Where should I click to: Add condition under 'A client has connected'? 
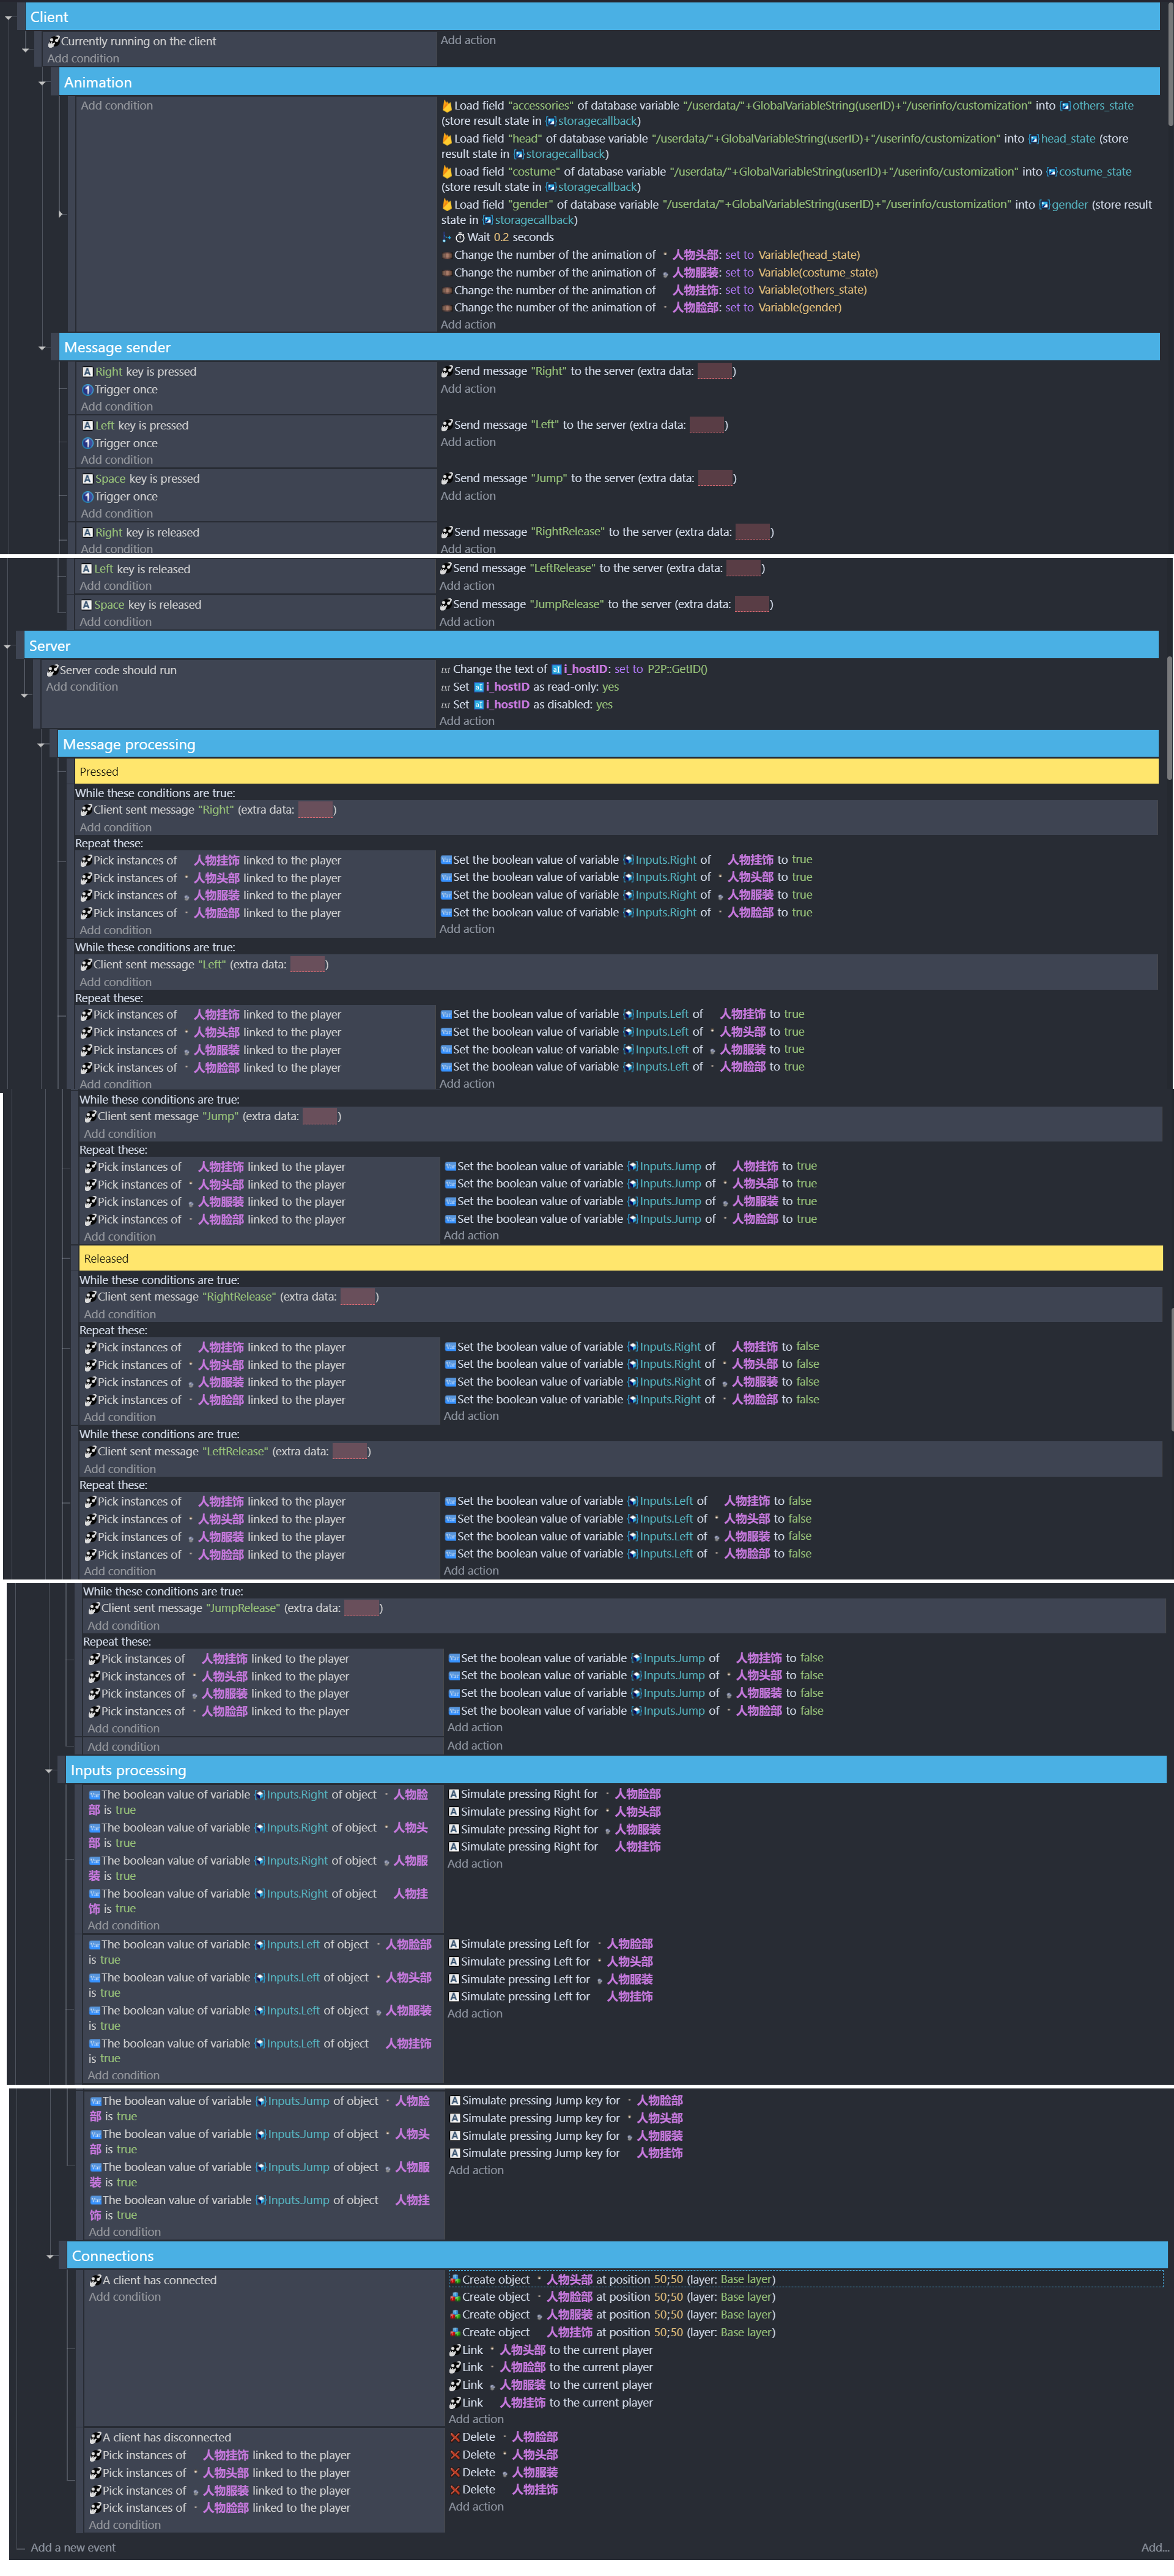pyautogui.click(x=125, y=2297)
